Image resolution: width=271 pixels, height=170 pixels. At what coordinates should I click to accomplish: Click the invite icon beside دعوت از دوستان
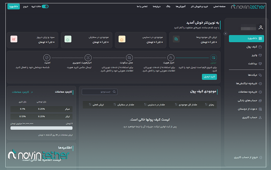tap(260, 109)
